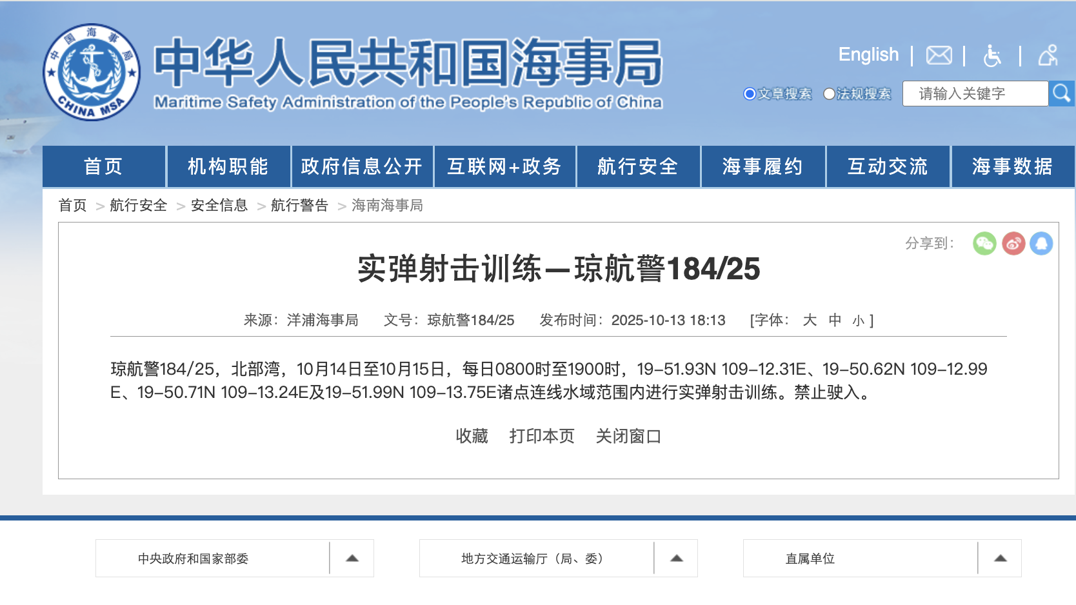Select the 法规搜索 radio button

pyautogui.click(x=830, y=94)
